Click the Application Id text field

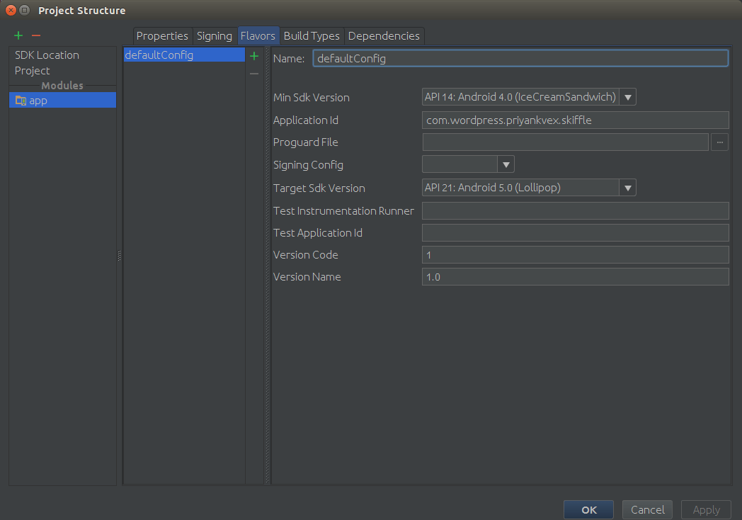pos(575,120)
